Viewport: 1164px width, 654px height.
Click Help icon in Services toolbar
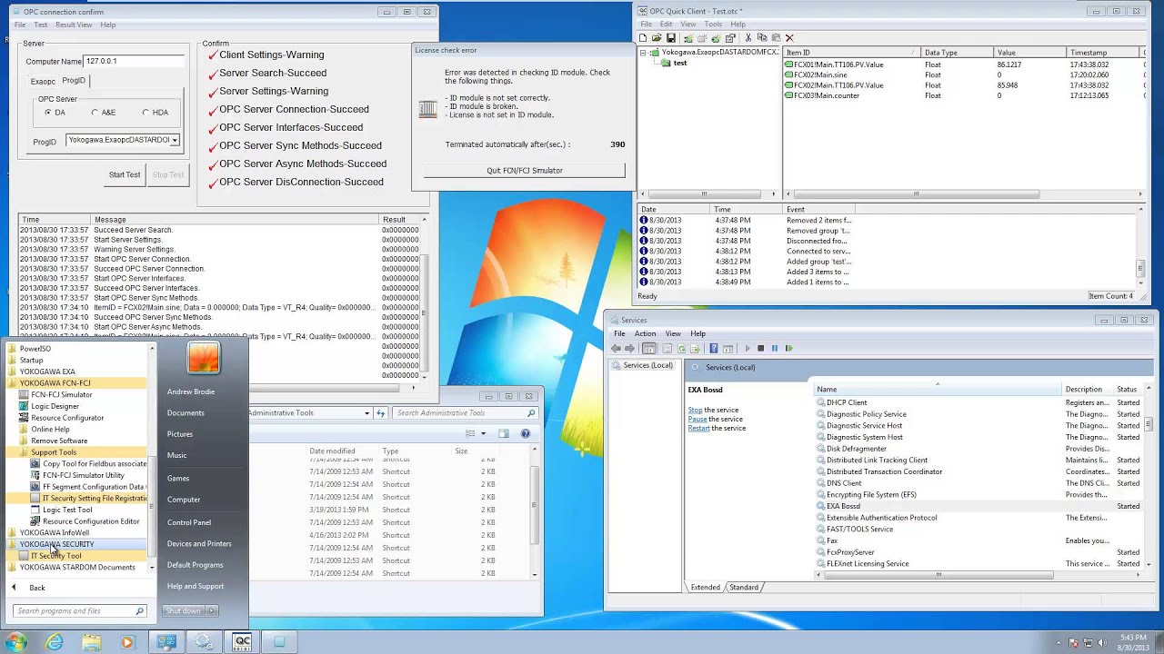(714, 348)
